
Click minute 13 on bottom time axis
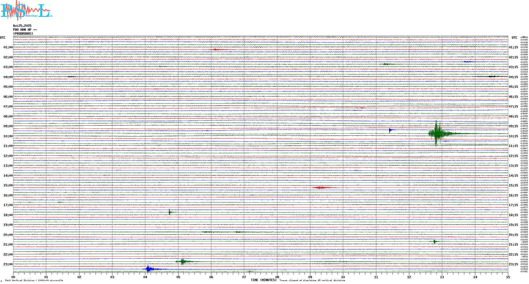(442, 277)
